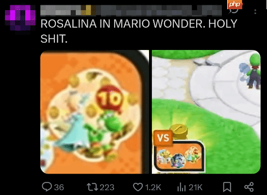The width and height of the screenshot is (267, 195).
Task: Click the blurred username at the top
Action: 131,10
